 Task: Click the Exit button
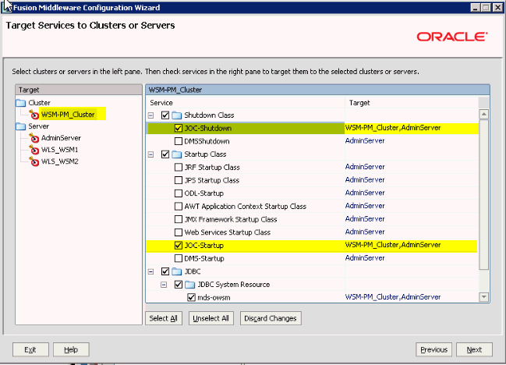(30, 349)
